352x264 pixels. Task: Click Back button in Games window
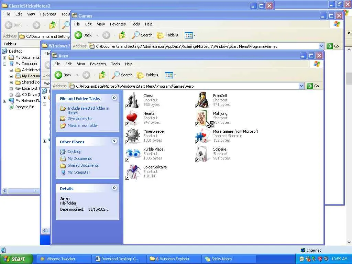[x=83, y=35]
